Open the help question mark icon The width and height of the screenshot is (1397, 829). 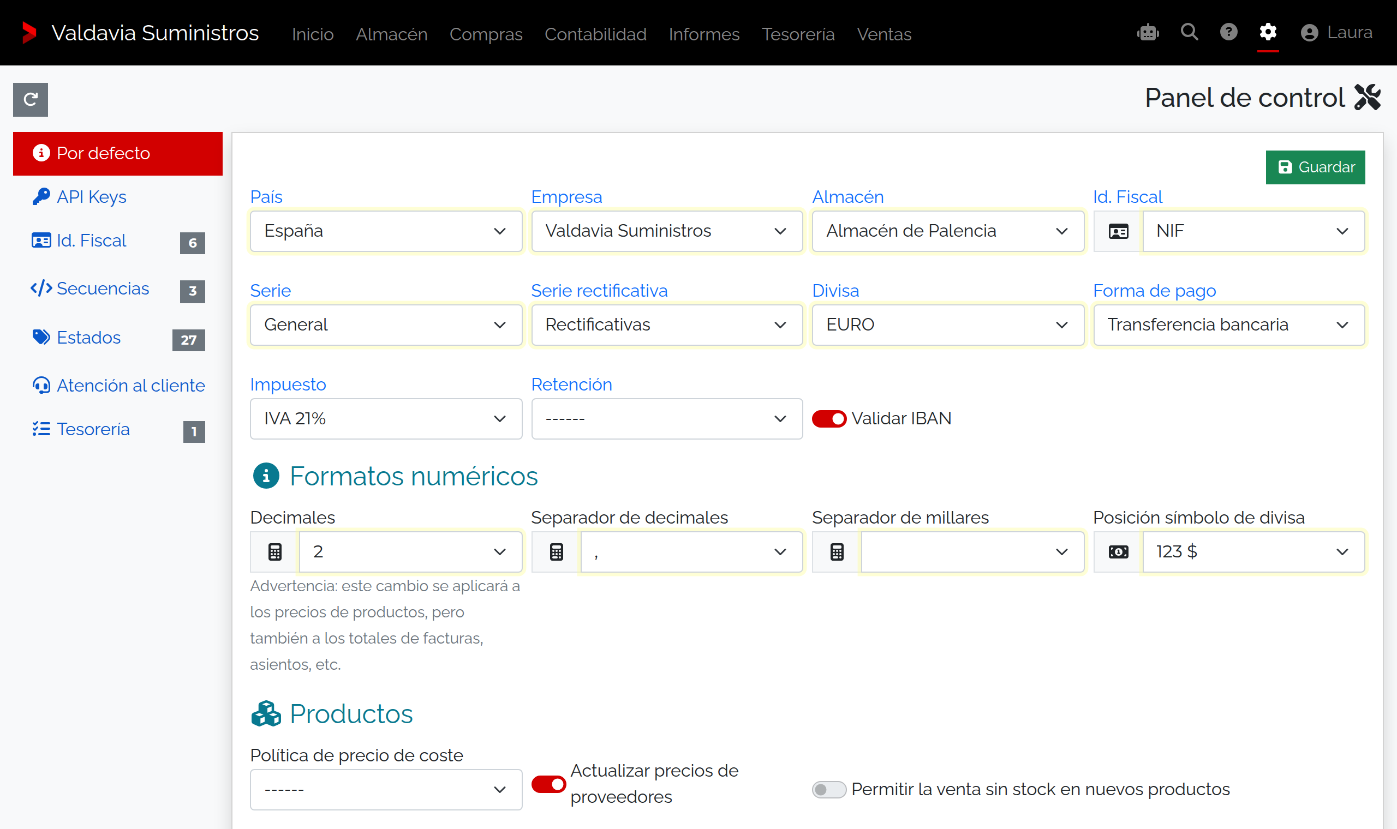click(x=1228, y=32)
